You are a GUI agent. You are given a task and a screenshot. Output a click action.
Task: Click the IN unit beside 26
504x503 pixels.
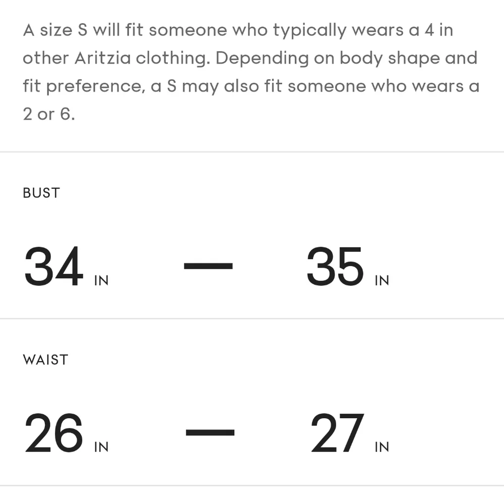[x=101, y=448]
